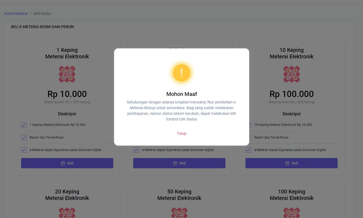Viewport: 363px width, 218px height.
Task: Toggle the e-Meterai dokumen digital checkbox in 10 Keping card
Action: [x=248, y=150]
